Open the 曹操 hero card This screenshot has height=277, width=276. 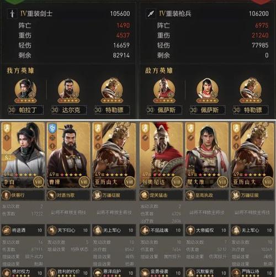tap(68, 155)
